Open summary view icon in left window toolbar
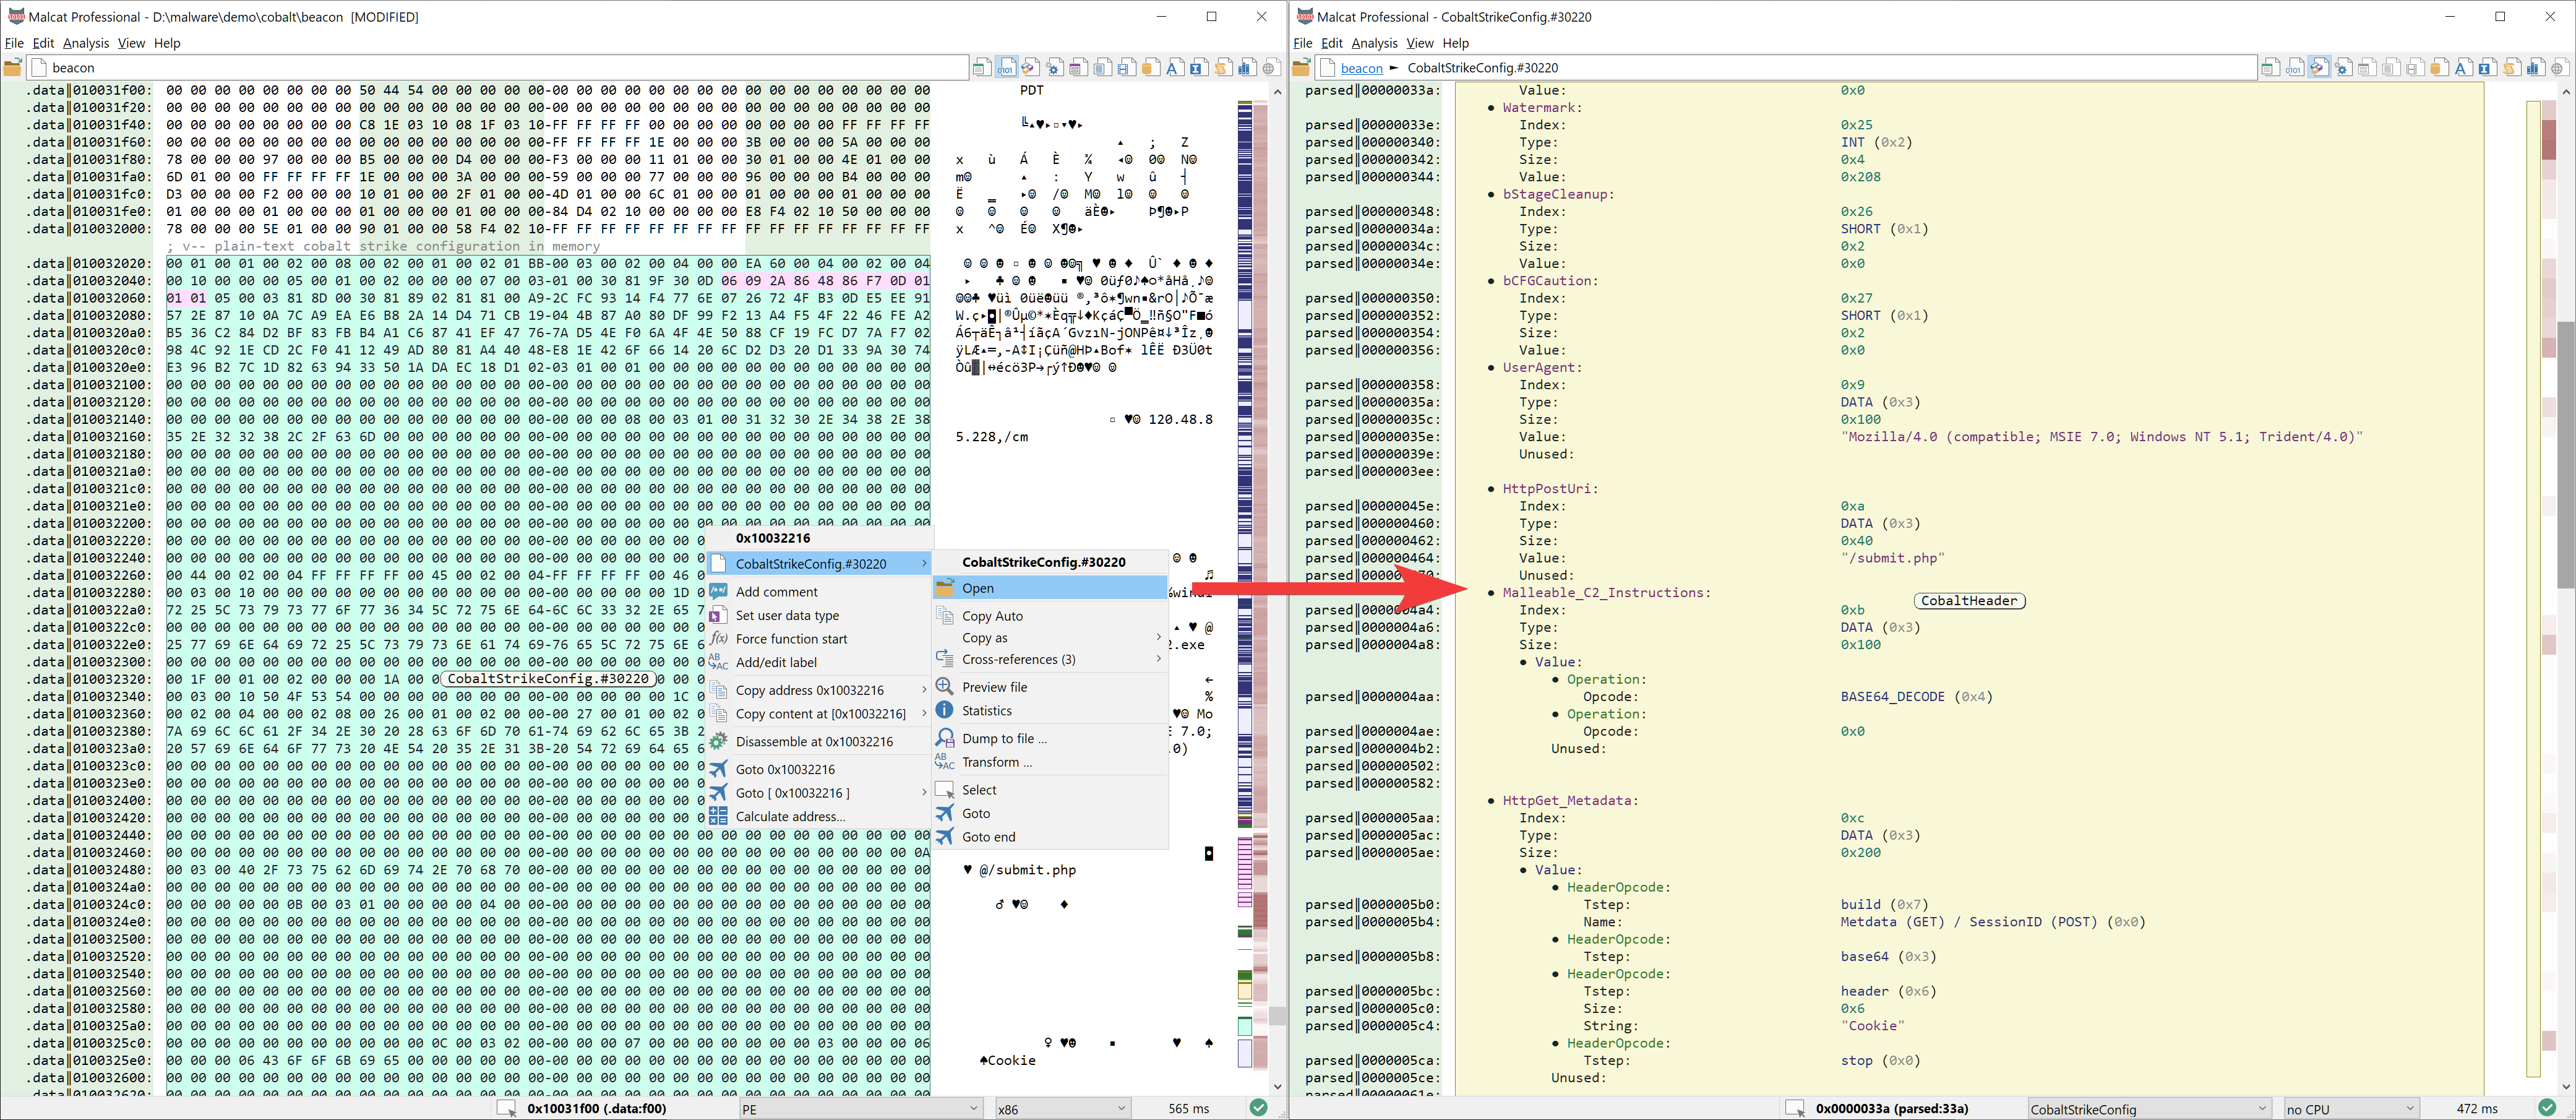This screenshot has width=2576, height=1120. tap(982, 68)
